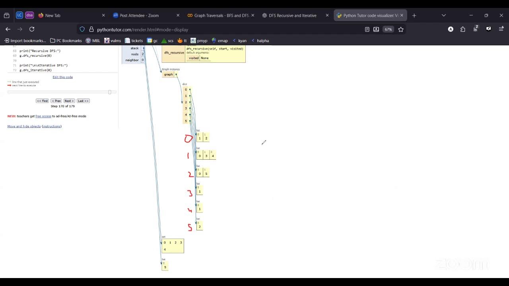Click the browser Back arrow
This screenshot has width=509, height=286.
tap(8, 29)
